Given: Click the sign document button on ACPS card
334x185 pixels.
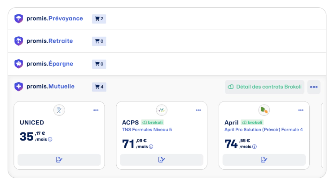Looking at the screenshot, I should (x=162, y=160).
